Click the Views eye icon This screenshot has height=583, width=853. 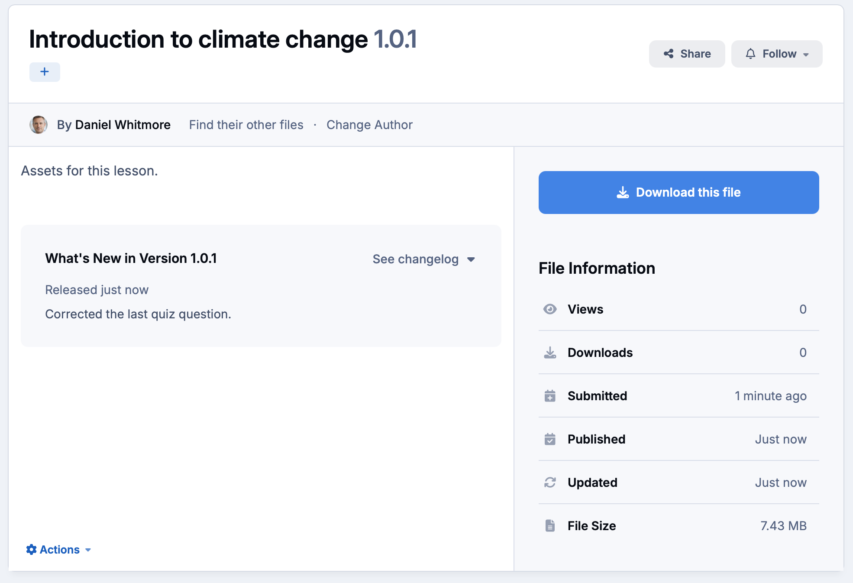pos(550,309)
